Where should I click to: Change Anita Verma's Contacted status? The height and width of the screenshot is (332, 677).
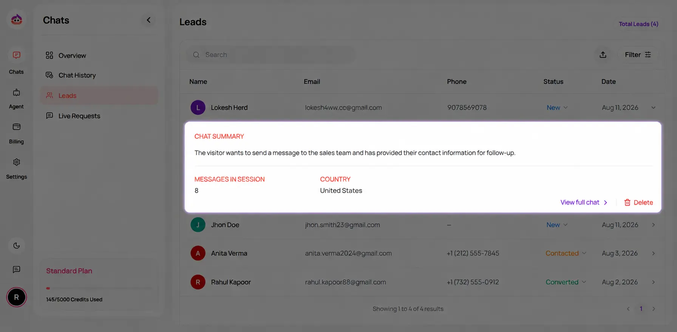pyautogui.click(x=566, y=253)
